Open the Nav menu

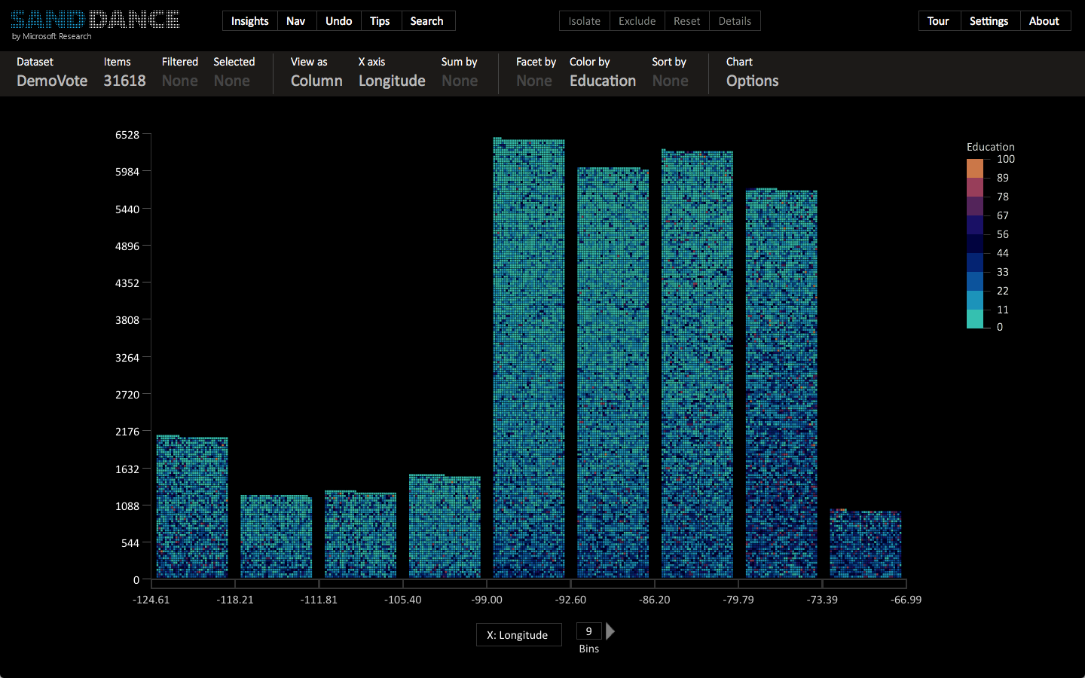pos(296,21)
